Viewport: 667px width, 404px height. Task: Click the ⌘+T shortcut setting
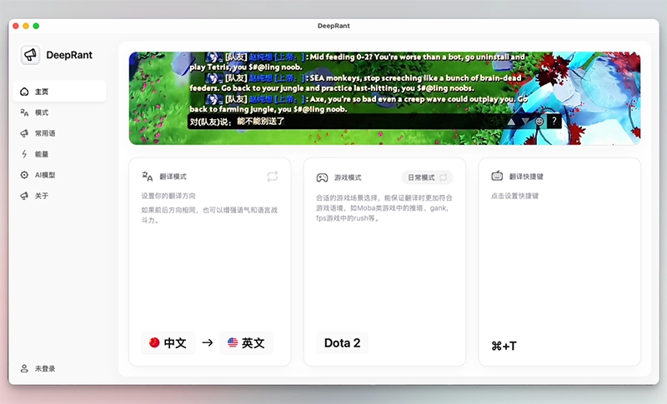pyautogui.click(x=504, y=346)
